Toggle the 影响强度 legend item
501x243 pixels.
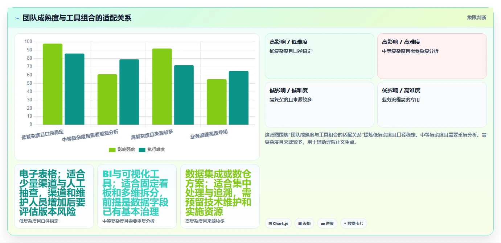coord(122,150)
